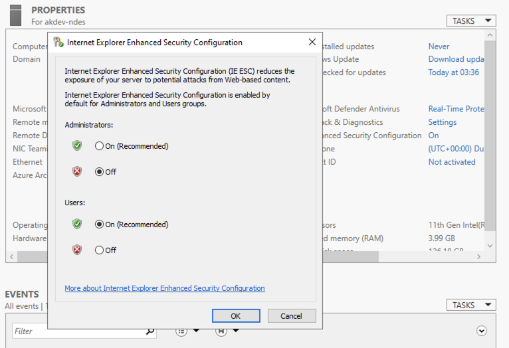Open More about Internet Explorer Enhanced Security link
Screen dimensions: 509x348
165,288
